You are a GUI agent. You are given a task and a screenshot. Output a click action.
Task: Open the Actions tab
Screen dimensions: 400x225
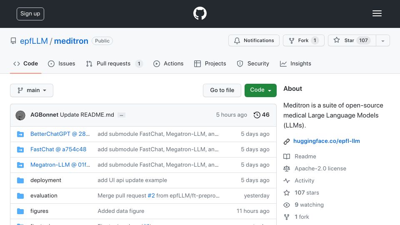(168, 63)
